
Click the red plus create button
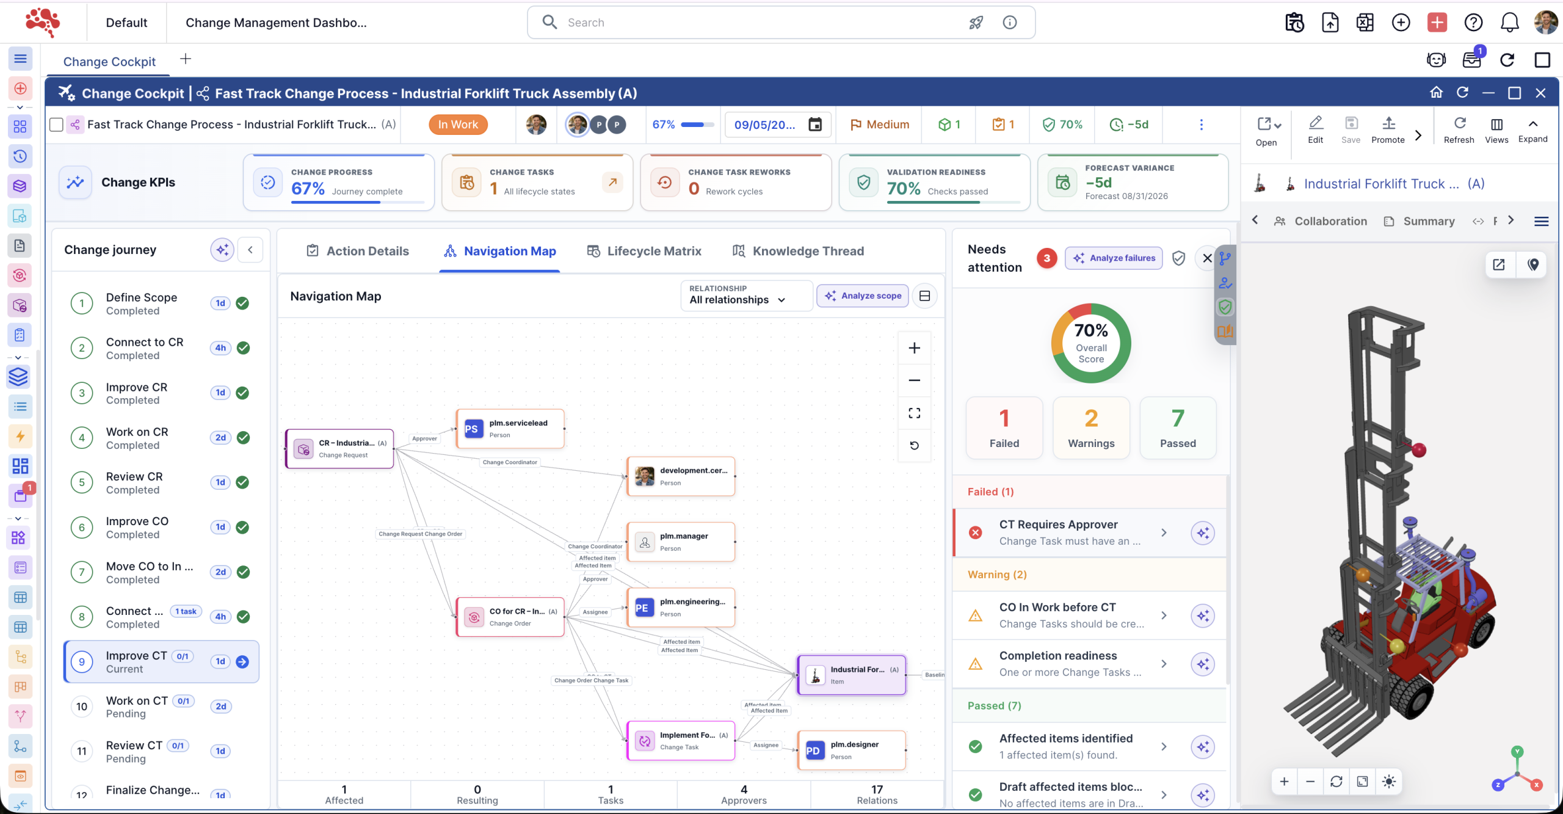(x=1437, y=23)
